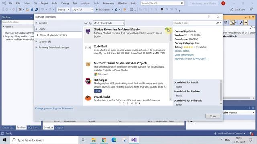This screenshot has height=144, width=257.
Task: Click the user account avatar
Action: [x=223, y=3]
